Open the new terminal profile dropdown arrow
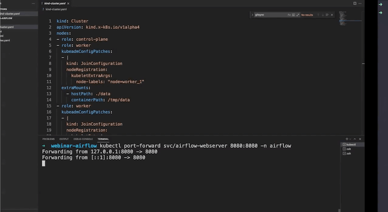Screen dimensions: 388x212 (x=350, y=139)
